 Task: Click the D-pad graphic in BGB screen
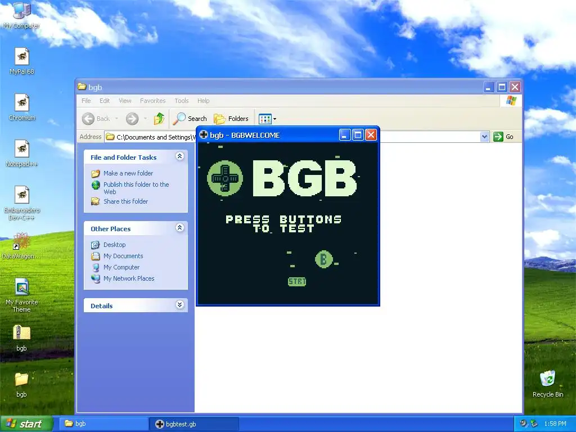coord(225,178)
